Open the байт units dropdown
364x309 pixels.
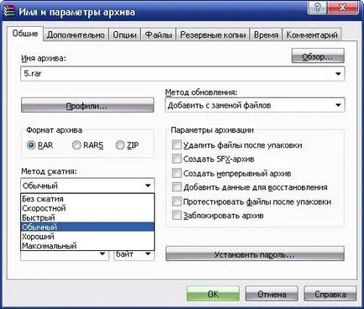134,254
